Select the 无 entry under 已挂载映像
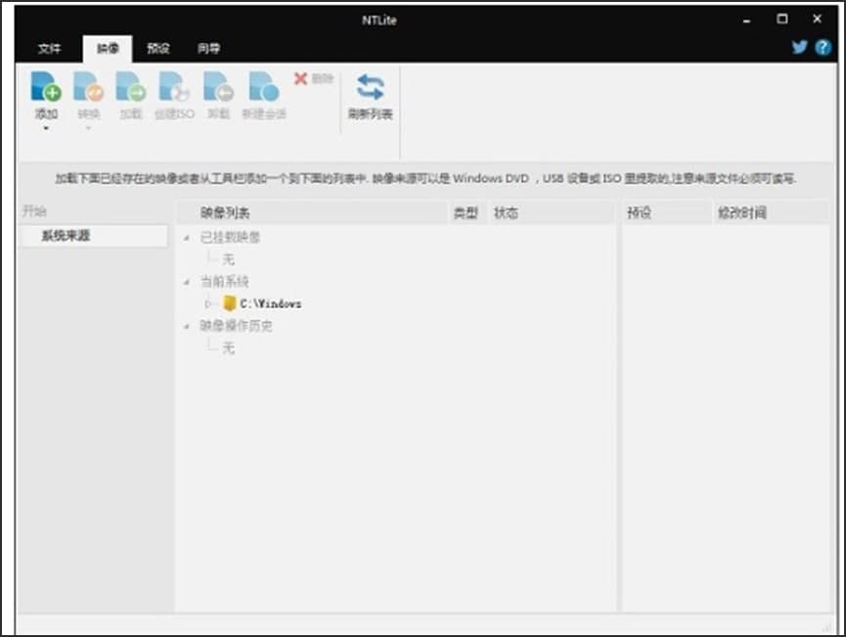This screenshot has height=637, width=846. click(226, 257)
